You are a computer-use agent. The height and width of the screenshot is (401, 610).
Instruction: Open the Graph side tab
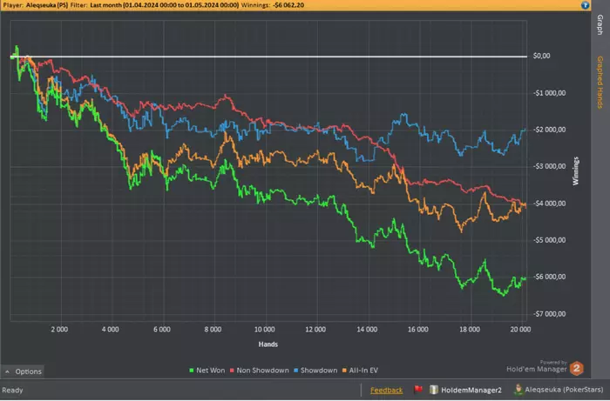pos(600,24)
